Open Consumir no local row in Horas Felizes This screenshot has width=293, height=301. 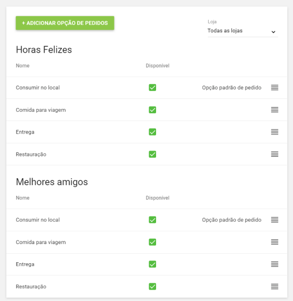pyautogui.click(x=146, y=88)
